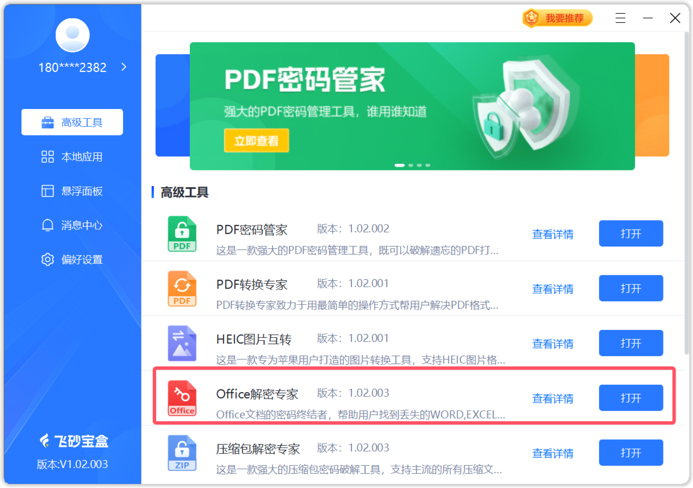Image resolution: width=693 pixels, height=488 pixels.
Task: Click the PDF转换专家 orange icon
Action: coord(182,288)
